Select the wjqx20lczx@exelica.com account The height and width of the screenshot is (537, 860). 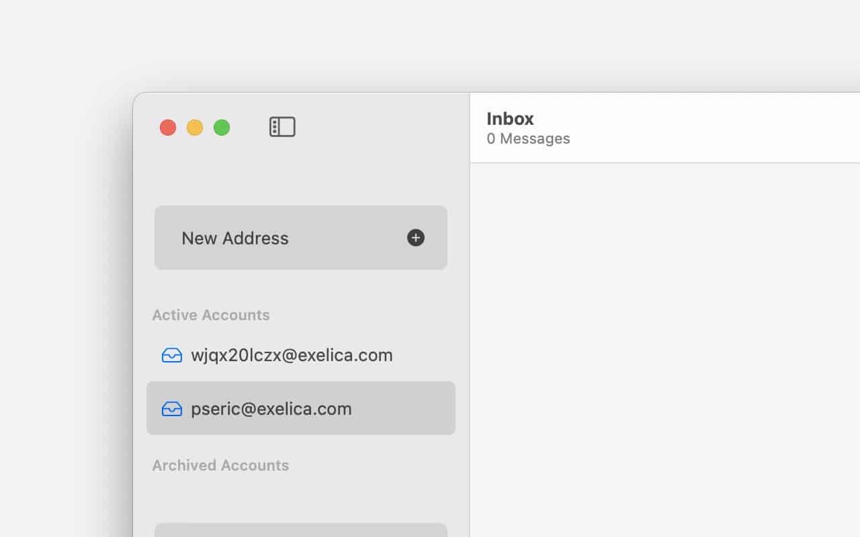point(301,355)
